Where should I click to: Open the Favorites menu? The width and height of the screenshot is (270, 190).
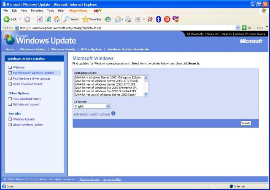[x=37, y=11]
